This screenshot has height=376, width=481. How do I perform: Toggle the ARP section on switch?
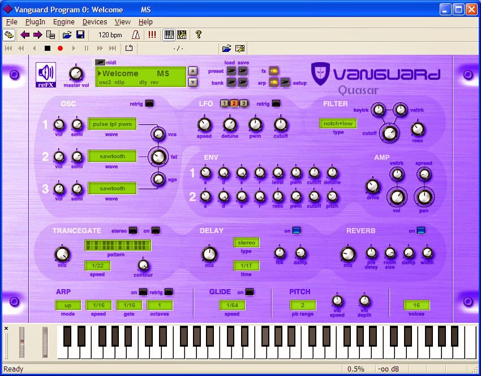point(143,292)
